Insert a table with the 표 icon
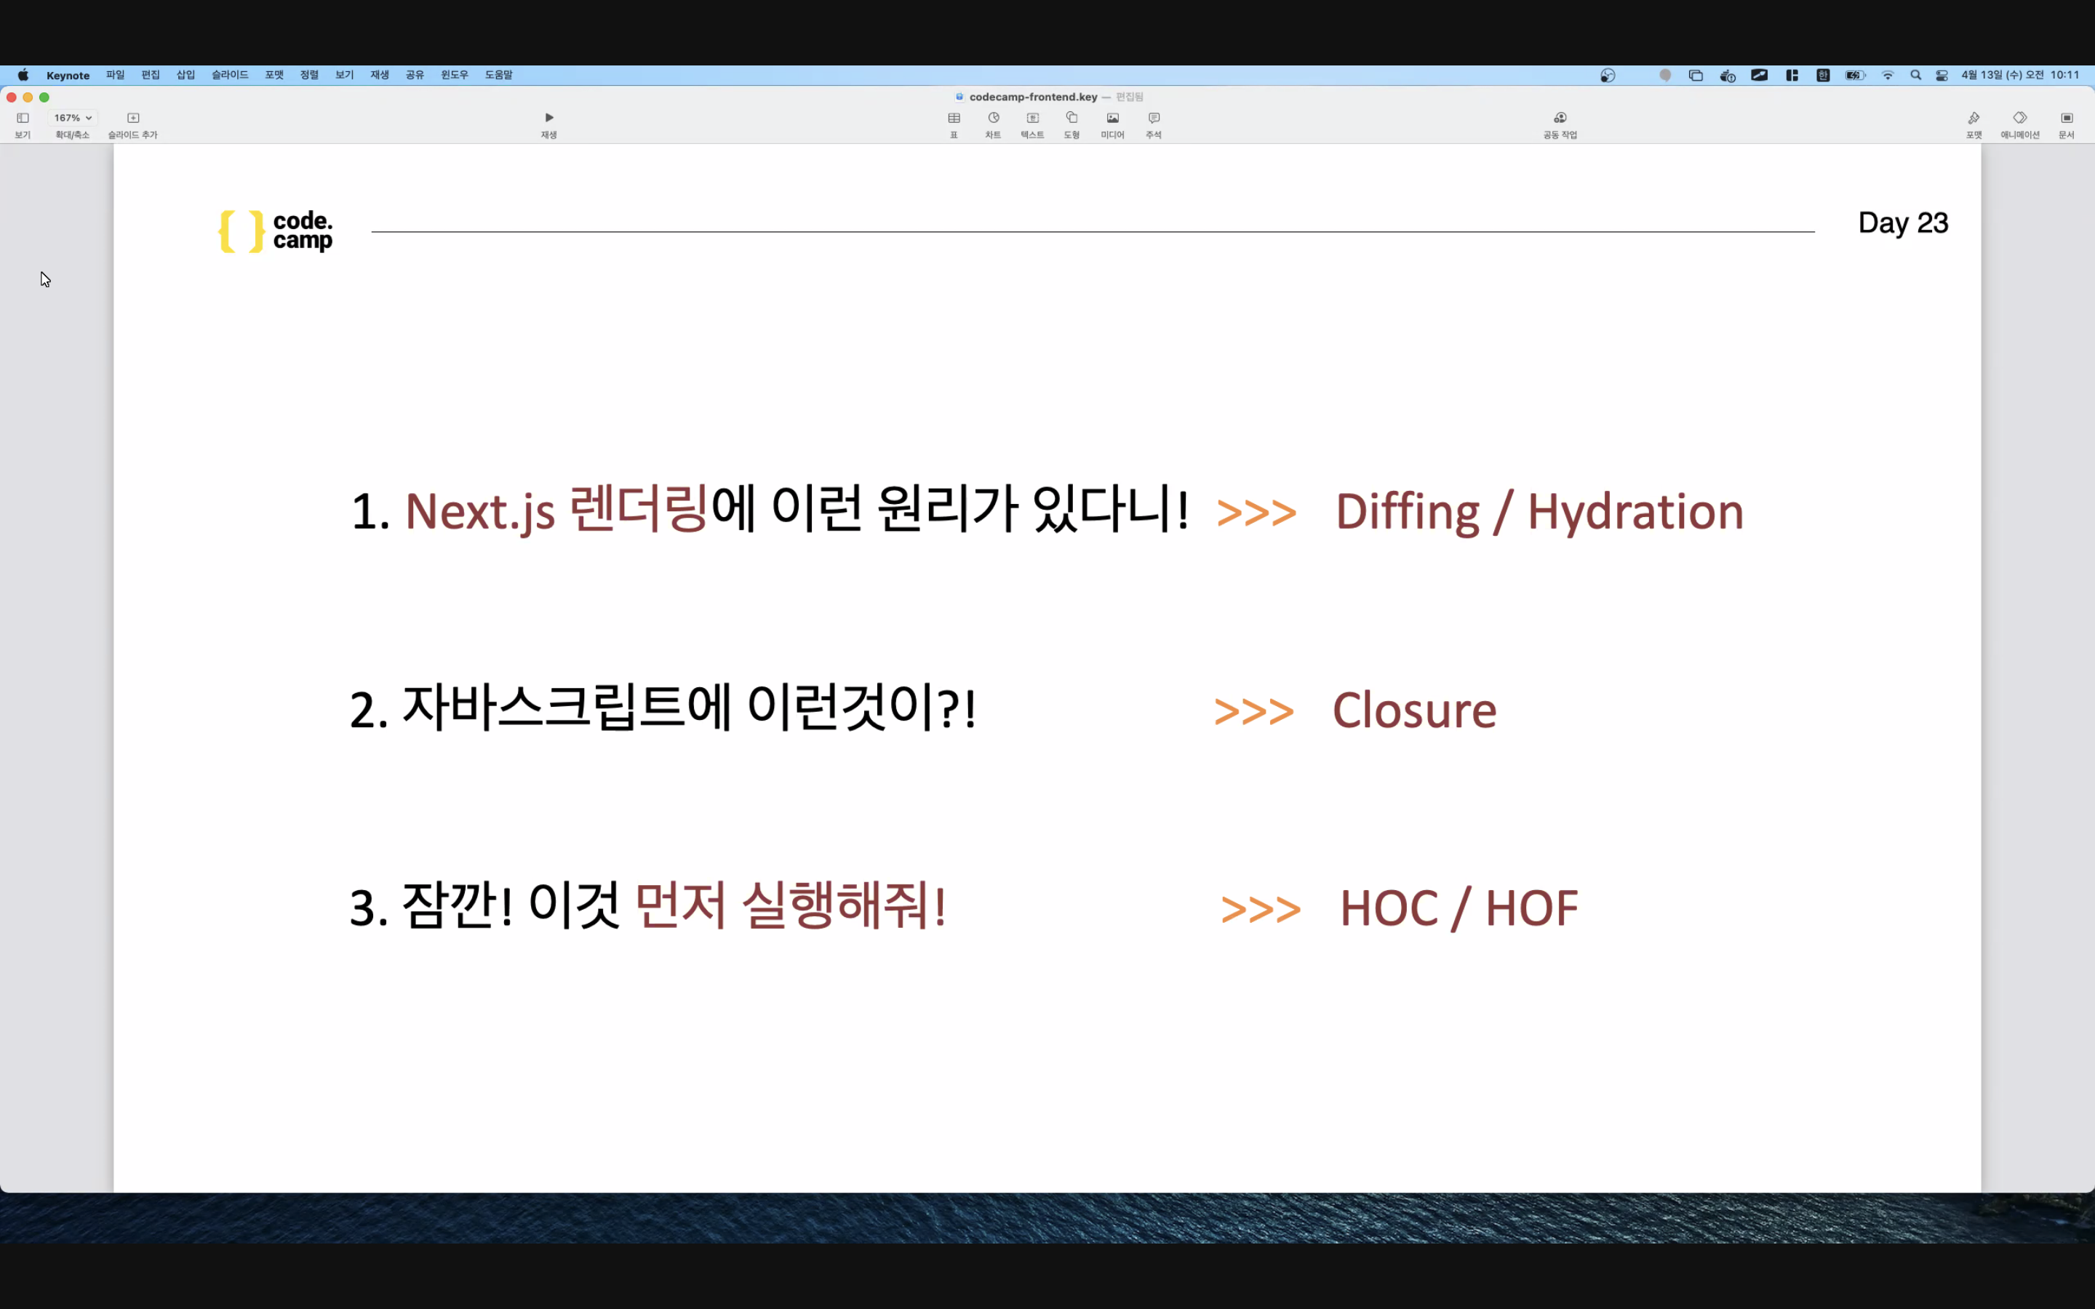Screen dimensions: 2095x1309 (x=954, y=119)
